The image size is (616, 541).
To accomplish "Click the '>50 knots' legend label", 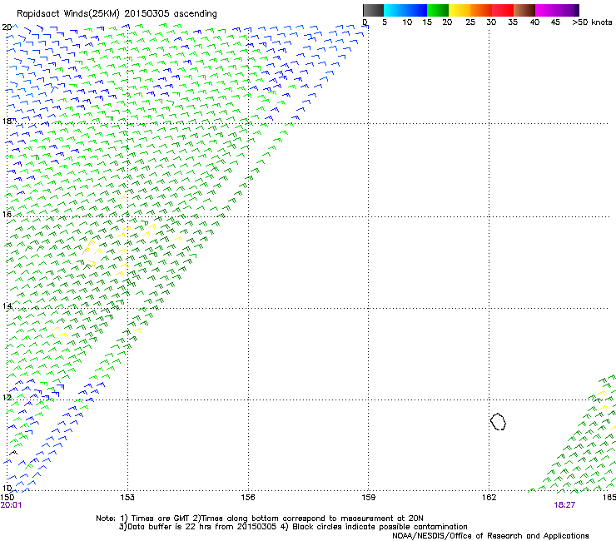I will [x=592, y=22].
